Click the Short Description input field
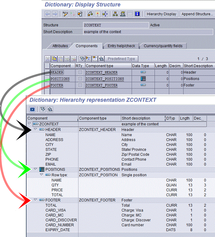 pos(148,32)
